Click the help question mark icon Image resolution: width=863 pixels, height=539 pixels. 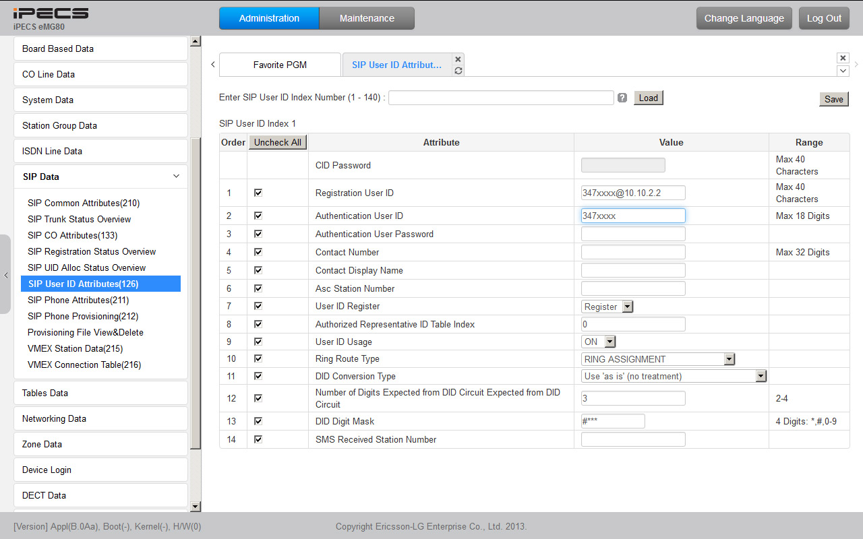coord(622,98)
